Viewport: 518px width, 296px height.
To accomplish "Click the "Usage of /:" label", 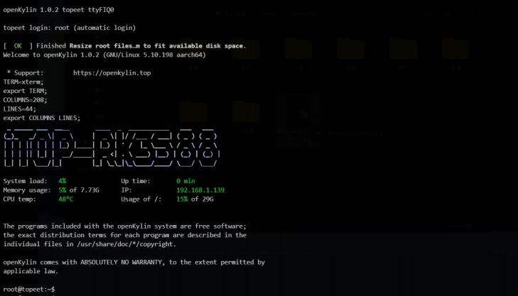I will click(141, 199).
